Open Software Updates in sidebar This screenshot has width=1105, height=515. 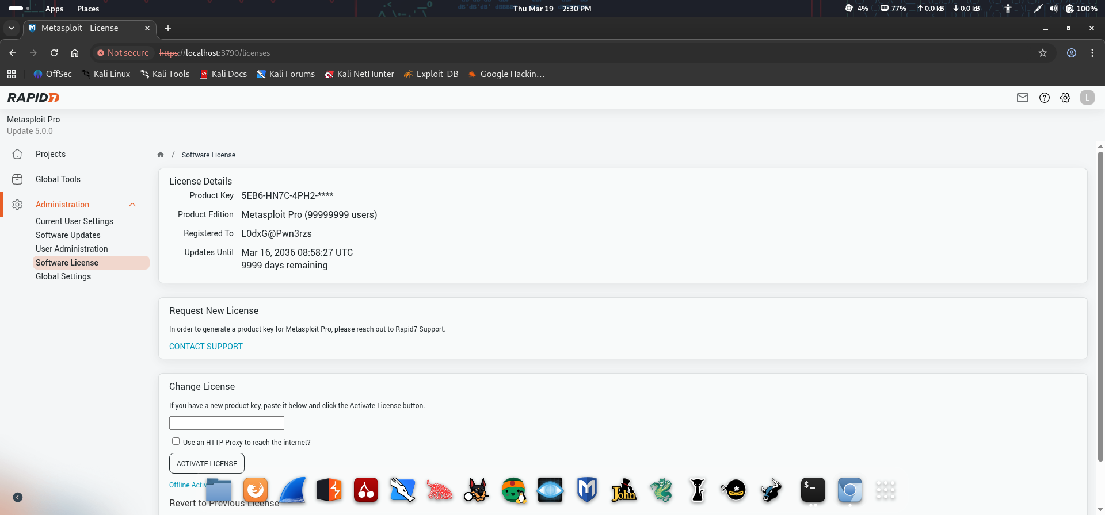coord(68,235)
